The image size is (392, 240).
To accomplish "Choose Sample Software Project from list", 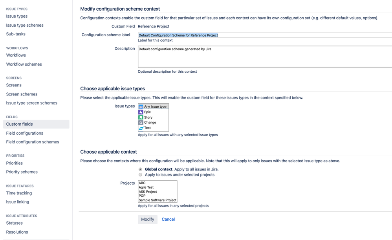I will [158, 200].
